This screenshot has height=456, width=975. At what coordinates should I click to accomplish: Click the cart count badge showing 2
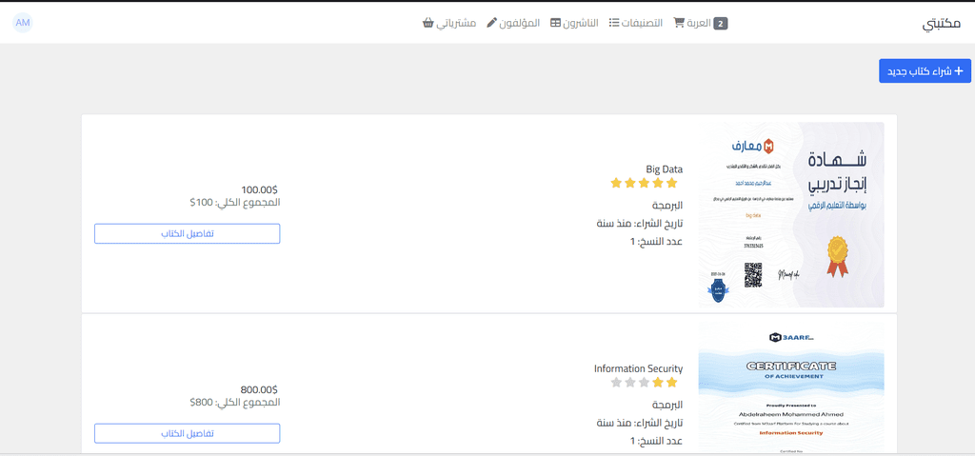pos(720,24)
